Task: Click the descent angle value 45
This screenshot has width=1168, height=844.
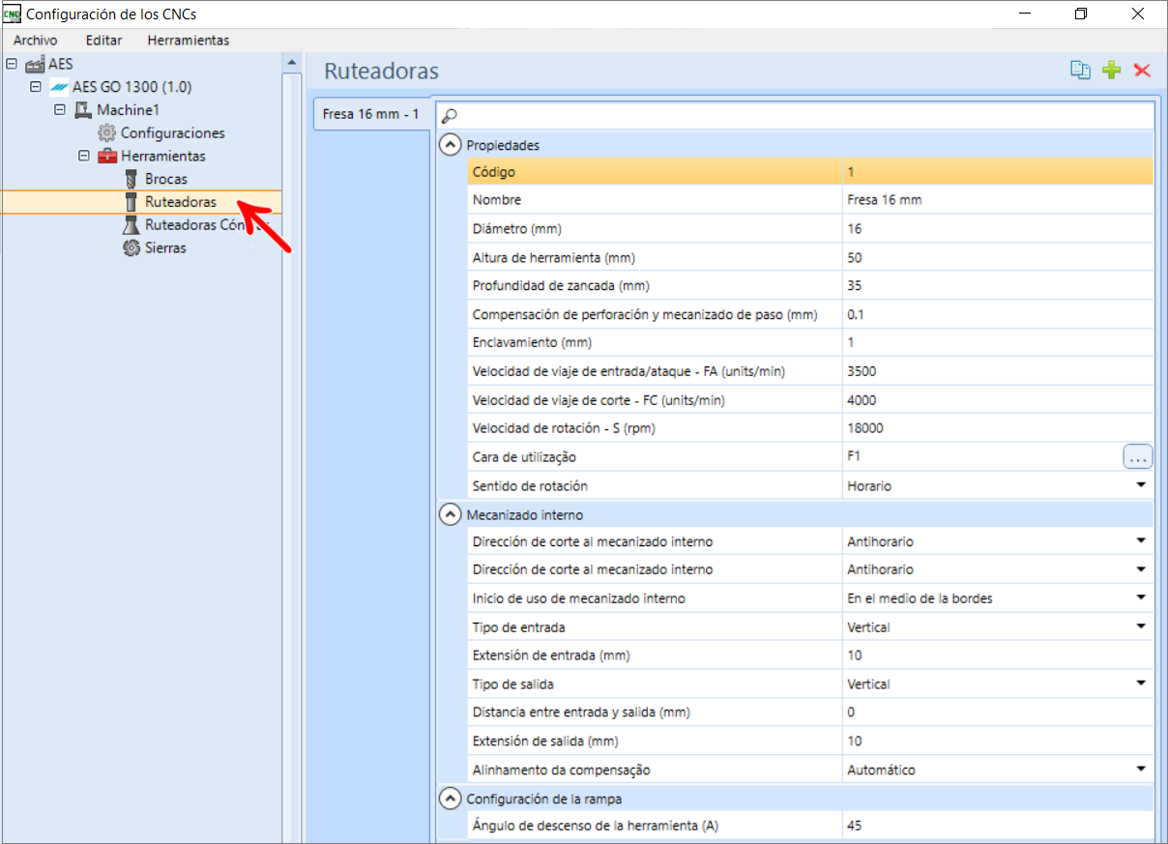Action: point(998,827)
